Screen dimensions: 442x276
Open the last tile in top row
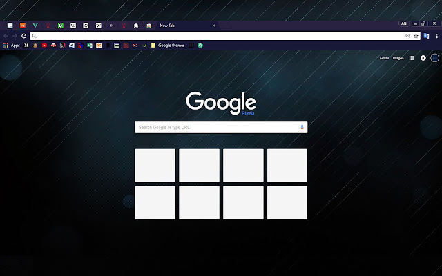(x=287, y=166)
